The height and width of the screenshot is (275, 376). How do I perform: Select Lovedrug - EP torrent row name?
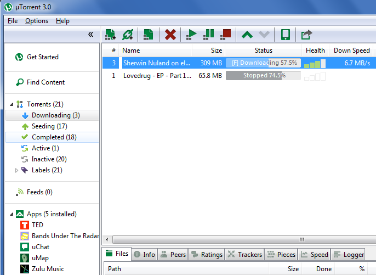pyautogui.click(x=157, y=76)
